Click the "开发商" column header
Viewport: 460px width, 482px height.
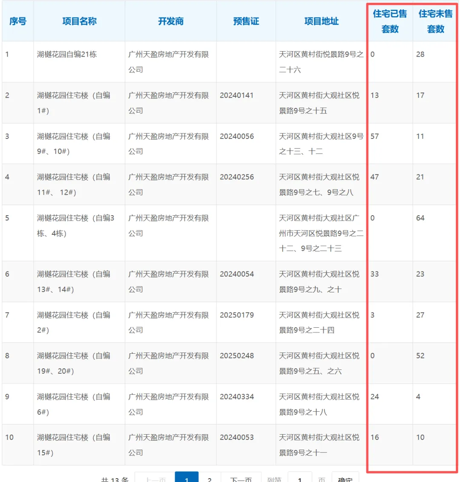coord(170,21)
